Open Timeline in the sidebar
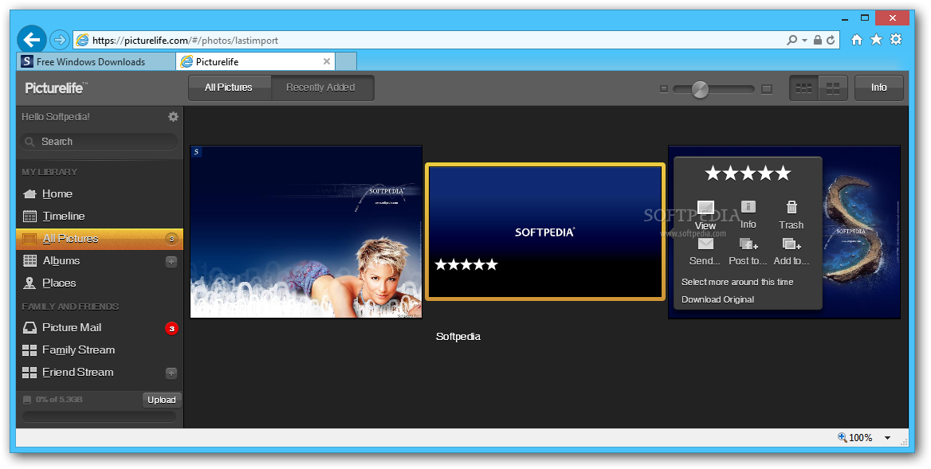 pos(100,216)
